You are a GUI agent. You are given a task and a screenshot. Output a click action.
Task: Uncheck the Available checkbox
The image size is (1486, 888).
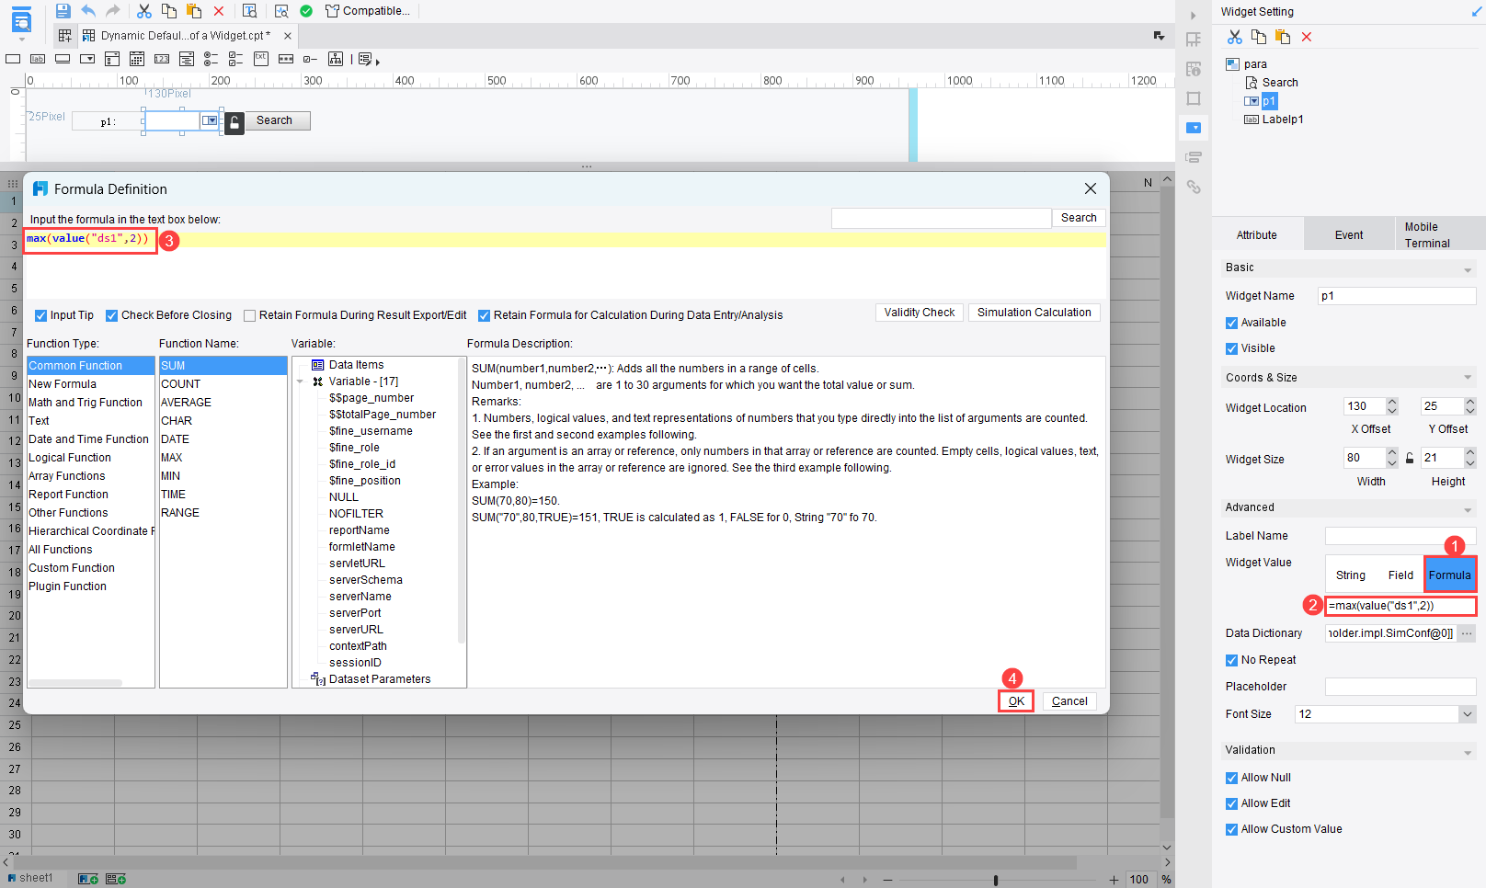(x=1231, y=323)
